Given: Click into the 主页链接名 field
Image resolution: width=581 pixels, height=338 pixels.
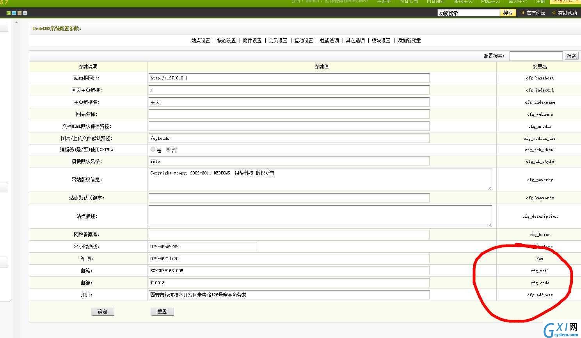Looking at the screenshot, I should tap(289, 102).
